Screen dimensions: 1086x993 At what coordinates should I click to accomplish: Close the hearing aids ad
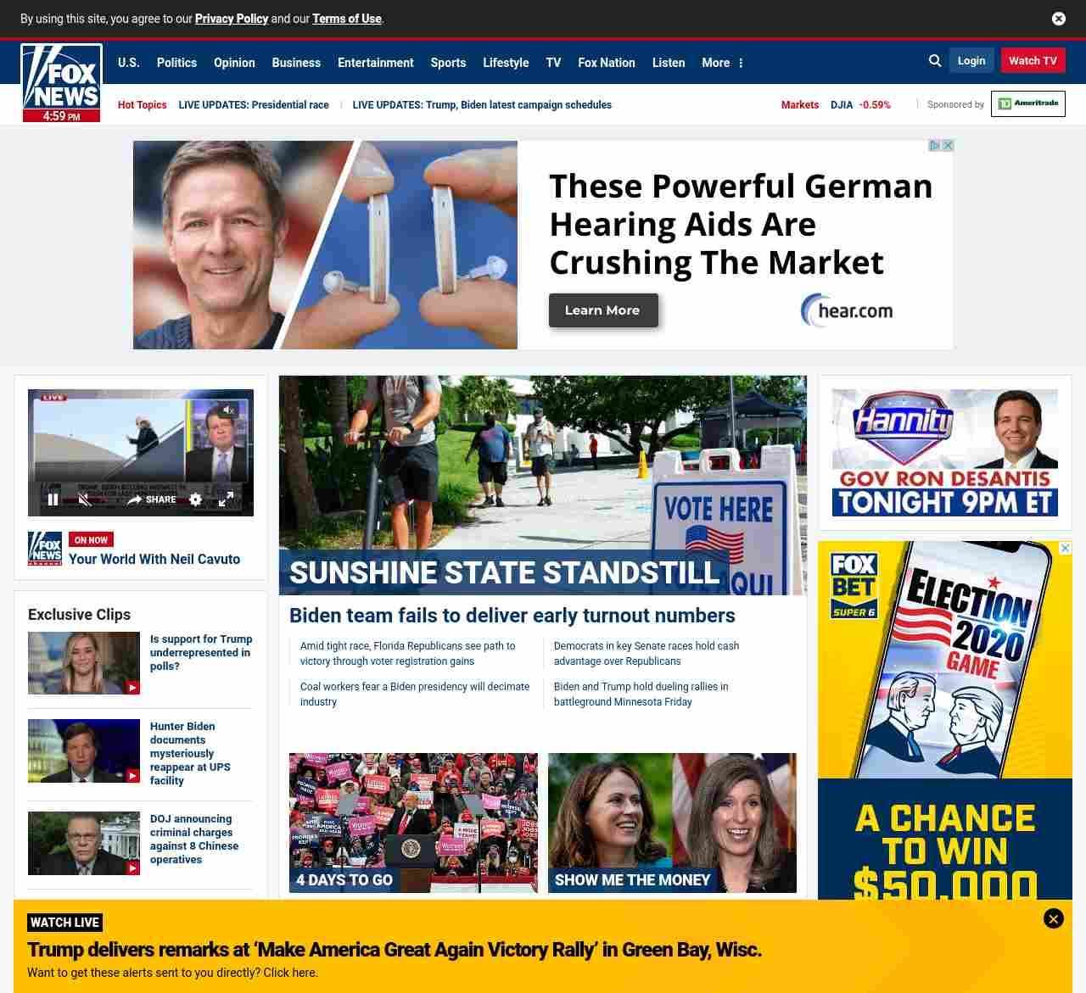coord(948,146)
